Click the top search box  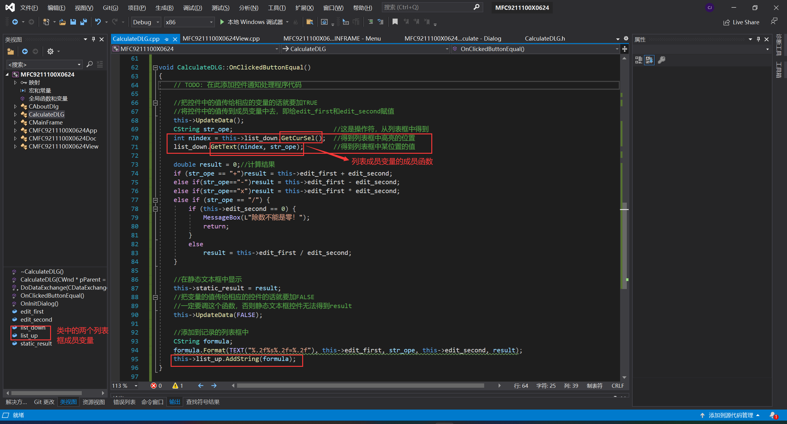pos(428,7)
